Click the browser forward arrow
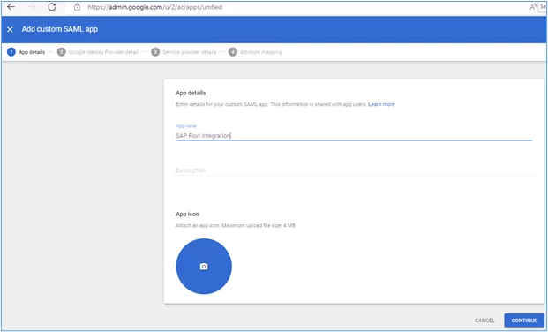 pos(32,7)
